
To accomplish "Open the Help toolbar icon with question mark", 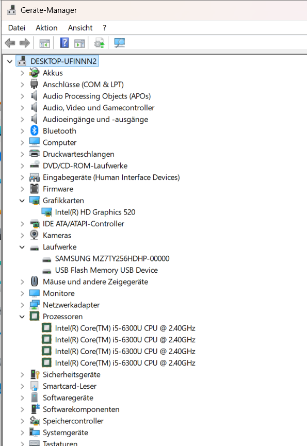I will 64,43.
